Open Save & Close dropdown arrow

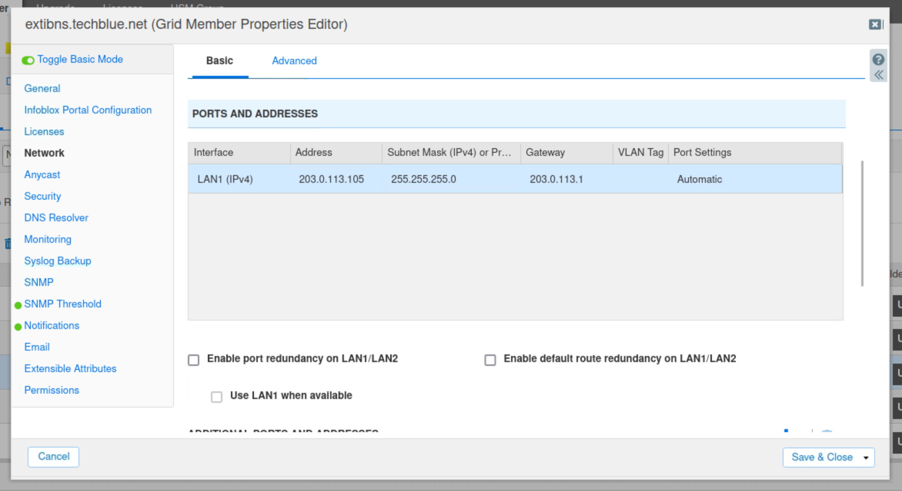coord(866,458)
